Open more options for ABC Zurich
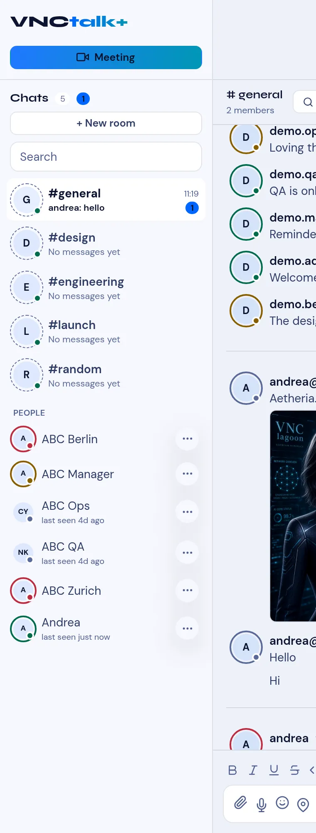Screen dimensions: 316x833 point(188,590)
